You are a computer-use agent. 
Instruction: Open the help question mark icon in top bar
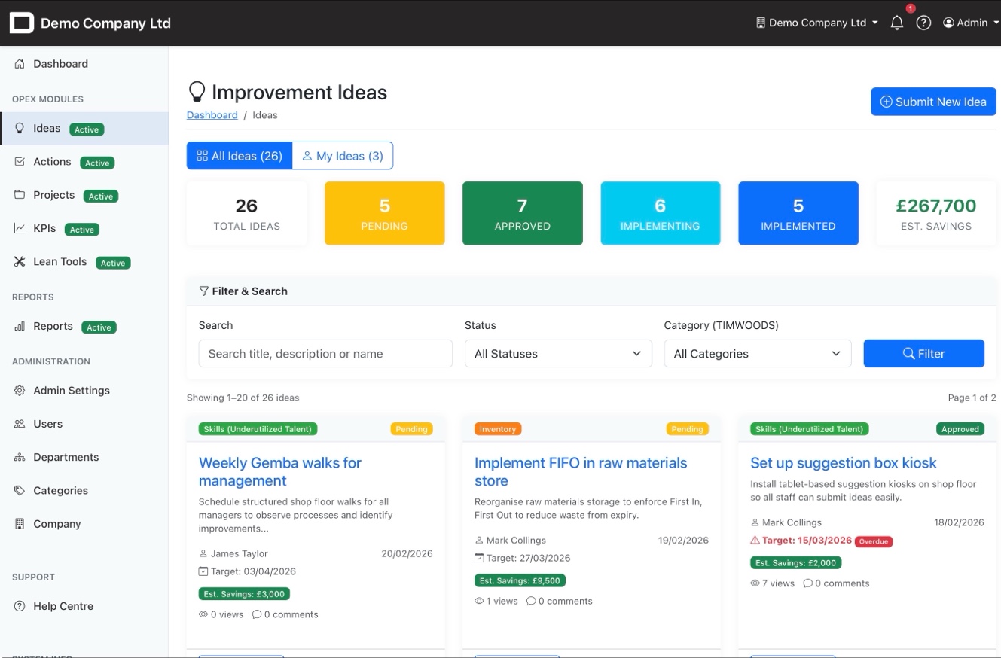coord(923,23)
